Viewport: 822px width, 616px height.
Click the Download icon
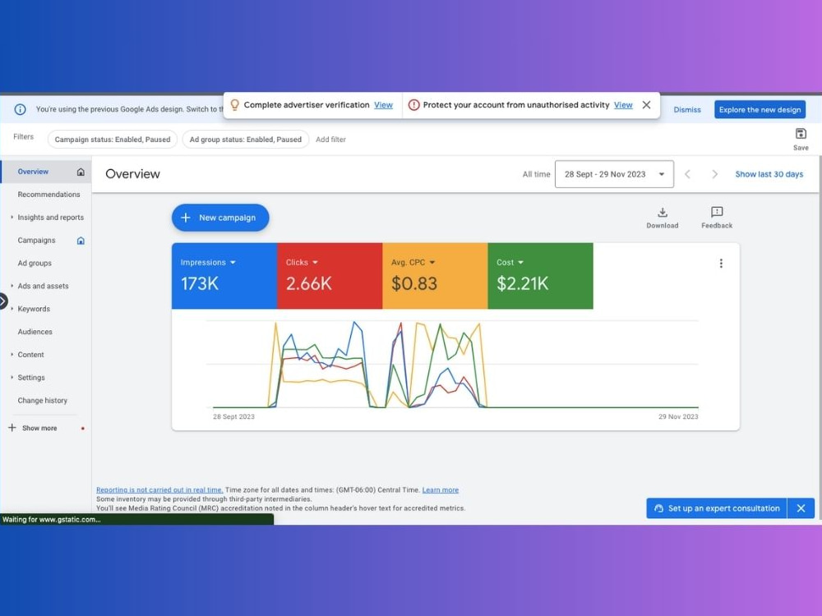[663, 212]
